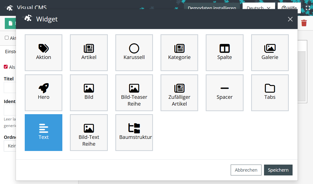313x184 pixels.
Task: Delete using the red trash icon
Action: [304, 23]
